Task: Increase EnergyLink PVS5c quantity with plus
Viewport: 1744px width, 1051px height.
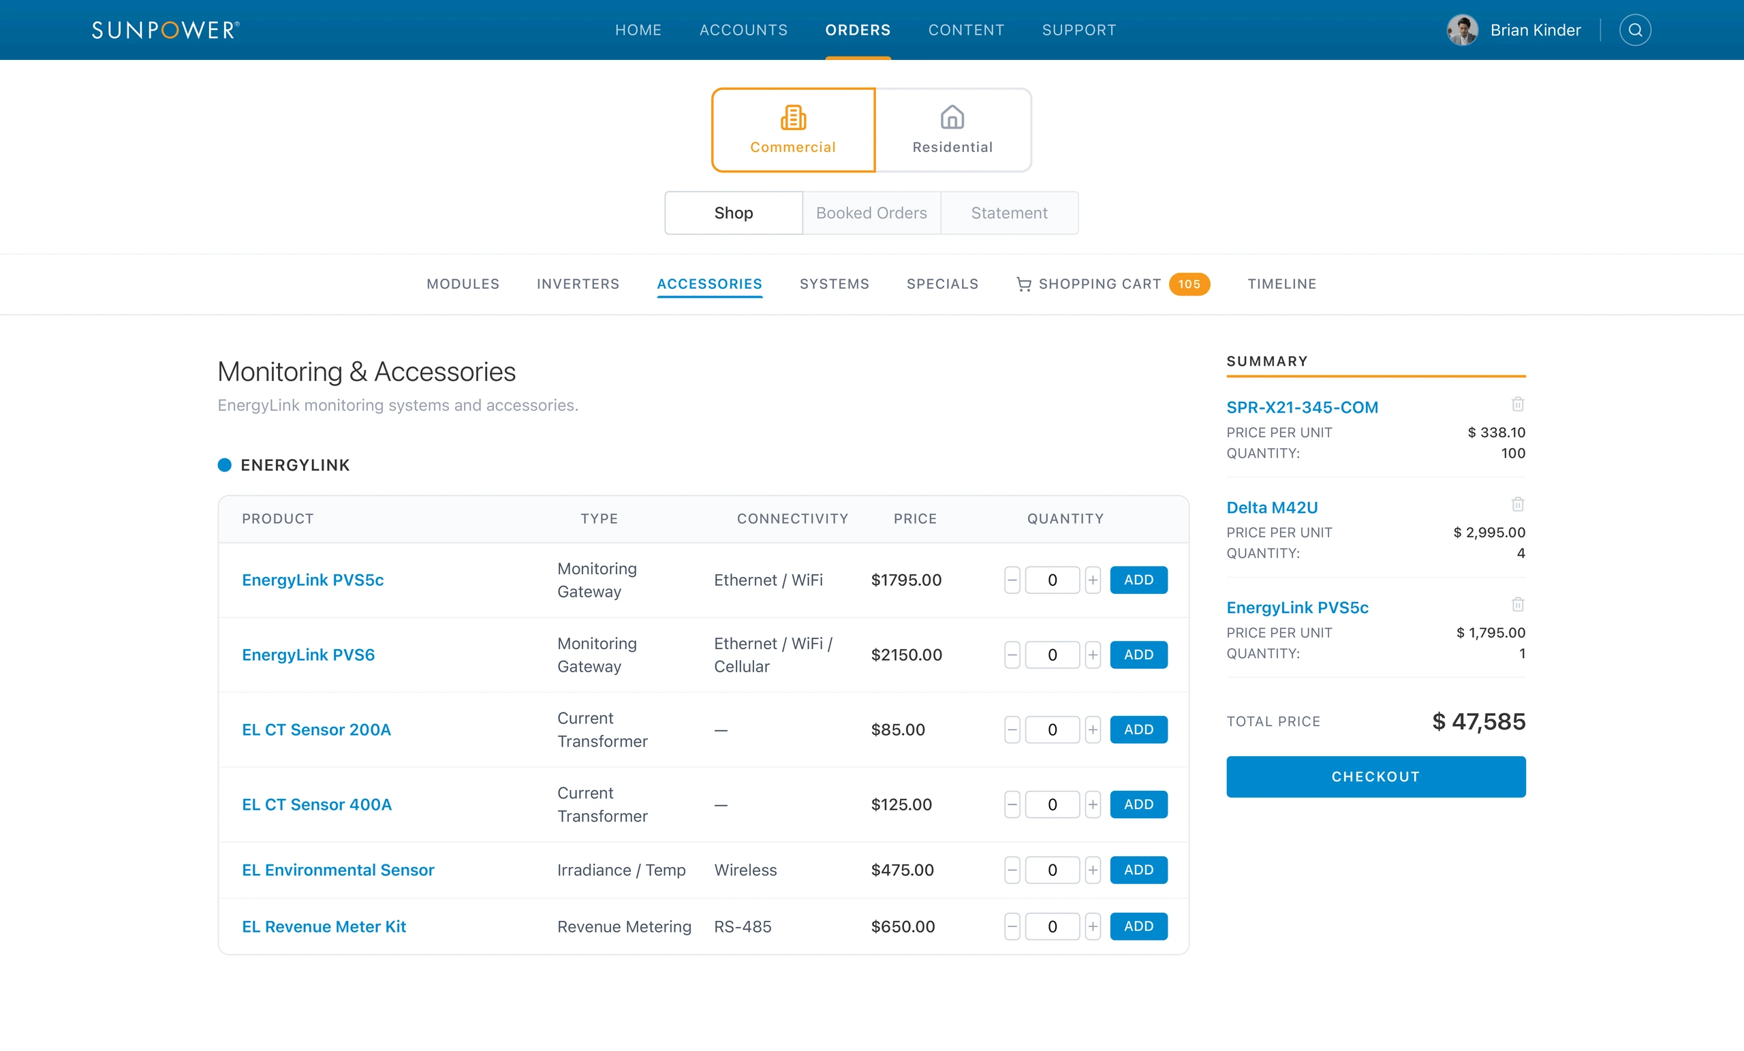Action: (1092, 580)
